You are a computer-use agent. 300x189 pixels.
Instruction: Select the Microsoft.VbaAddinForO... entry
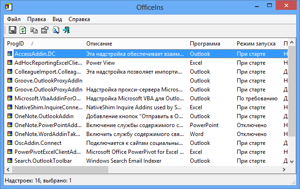point(48,98)
